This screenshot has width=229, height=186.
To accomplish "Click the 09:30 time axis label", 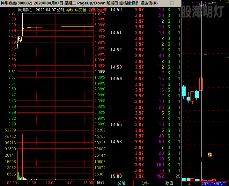I will [12, 182].
